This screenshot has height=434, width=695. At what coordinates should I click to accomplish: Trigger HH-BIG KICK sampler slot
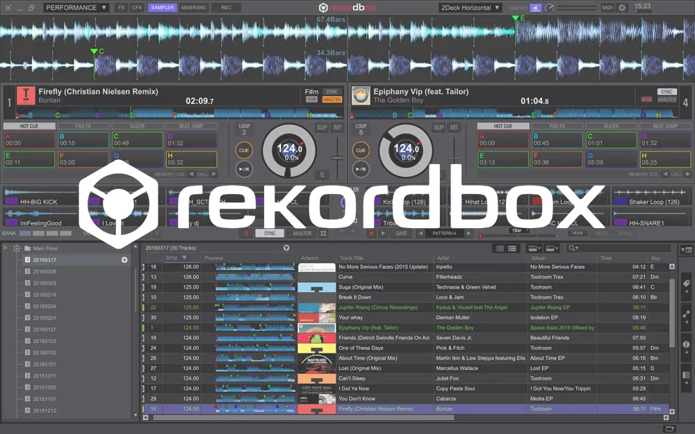pos(38,197)
